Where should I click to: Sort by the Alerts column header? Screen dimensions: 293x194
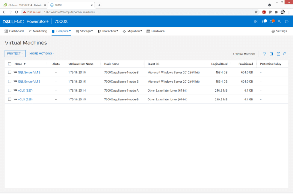56,64
